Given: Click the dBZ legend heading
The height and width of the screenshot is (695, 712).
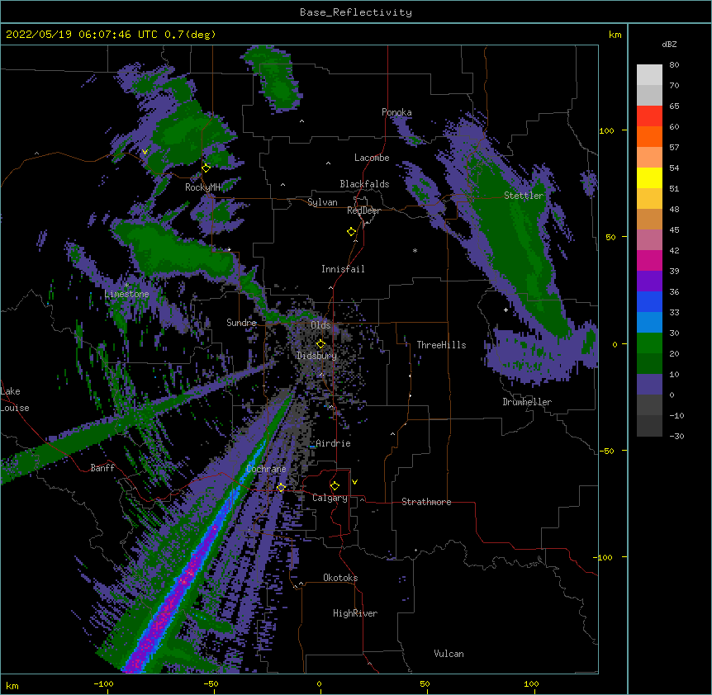Looking at the screenshot, I should 669,45.
